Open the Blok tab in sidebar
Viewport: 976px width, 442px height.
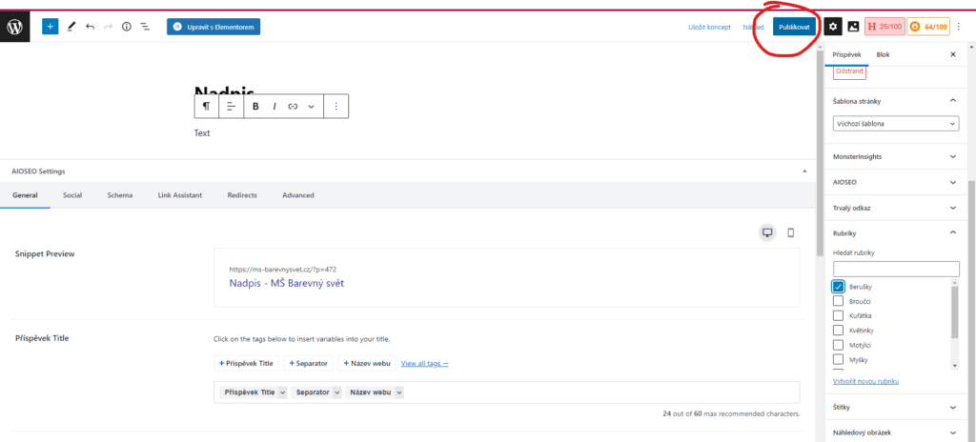pos(883,55)
